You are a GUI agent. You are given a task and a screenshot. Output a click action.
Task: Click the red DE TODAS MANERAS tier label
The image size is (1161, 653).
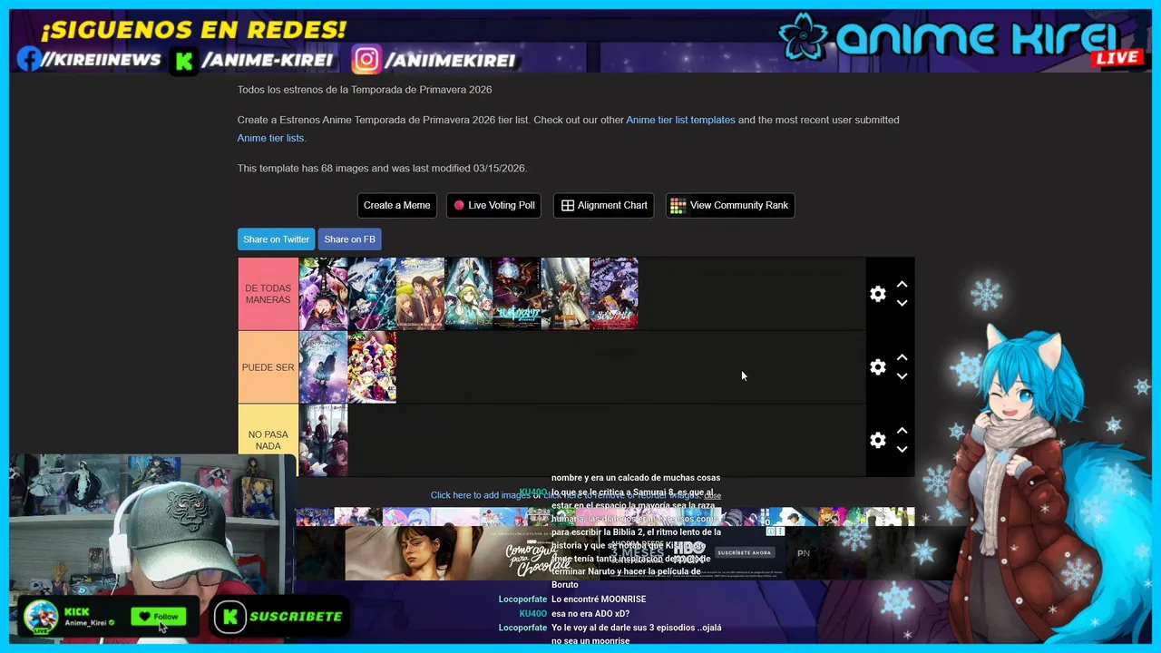pos(268,294)
